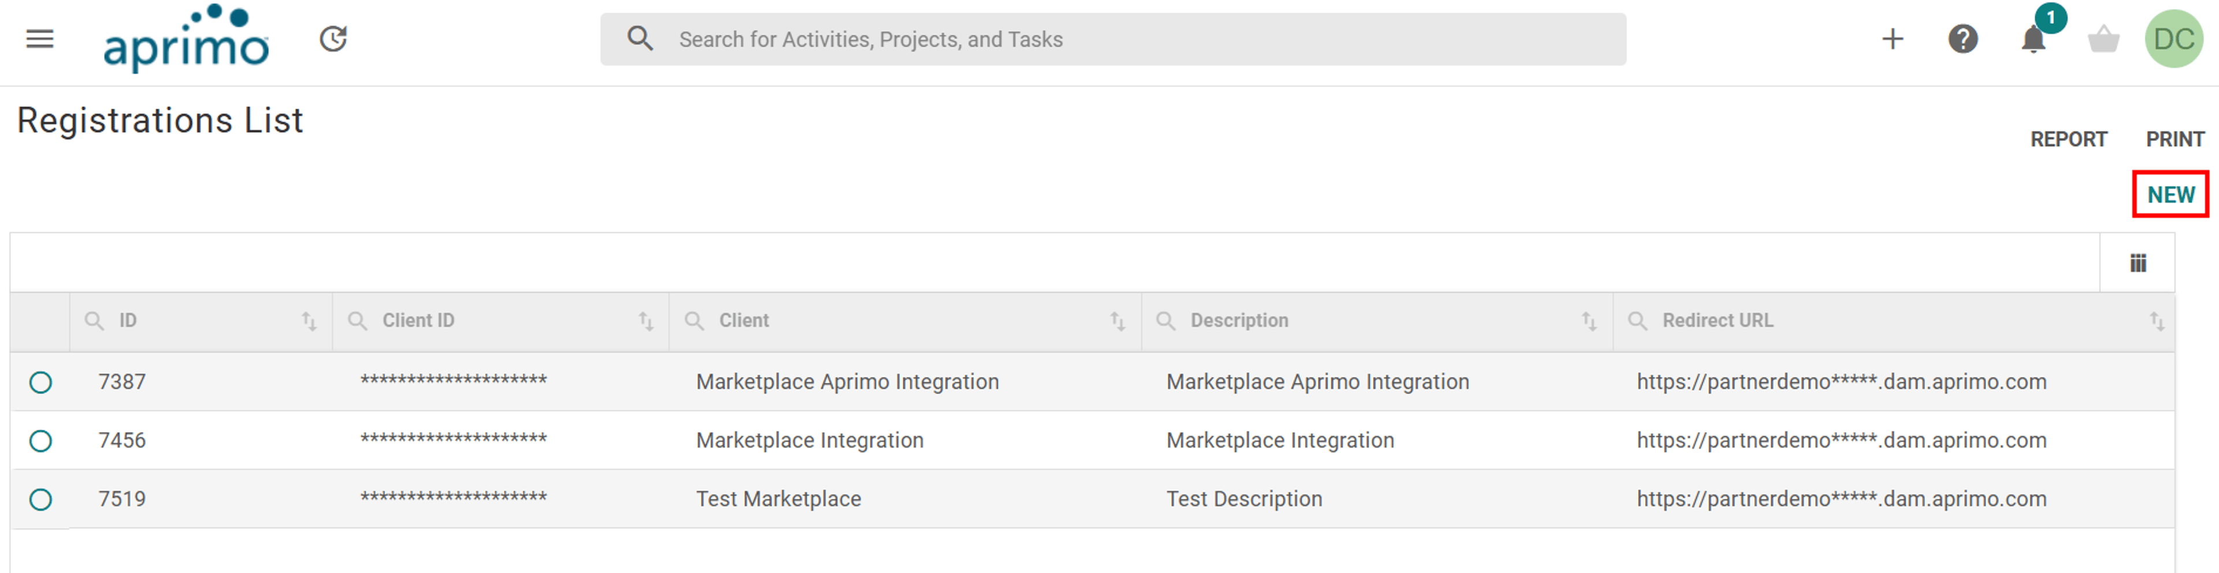Sort by the Description column arrows
Image resolution: width=2219 pixels, height=573 pixels.
[1589, 321]
